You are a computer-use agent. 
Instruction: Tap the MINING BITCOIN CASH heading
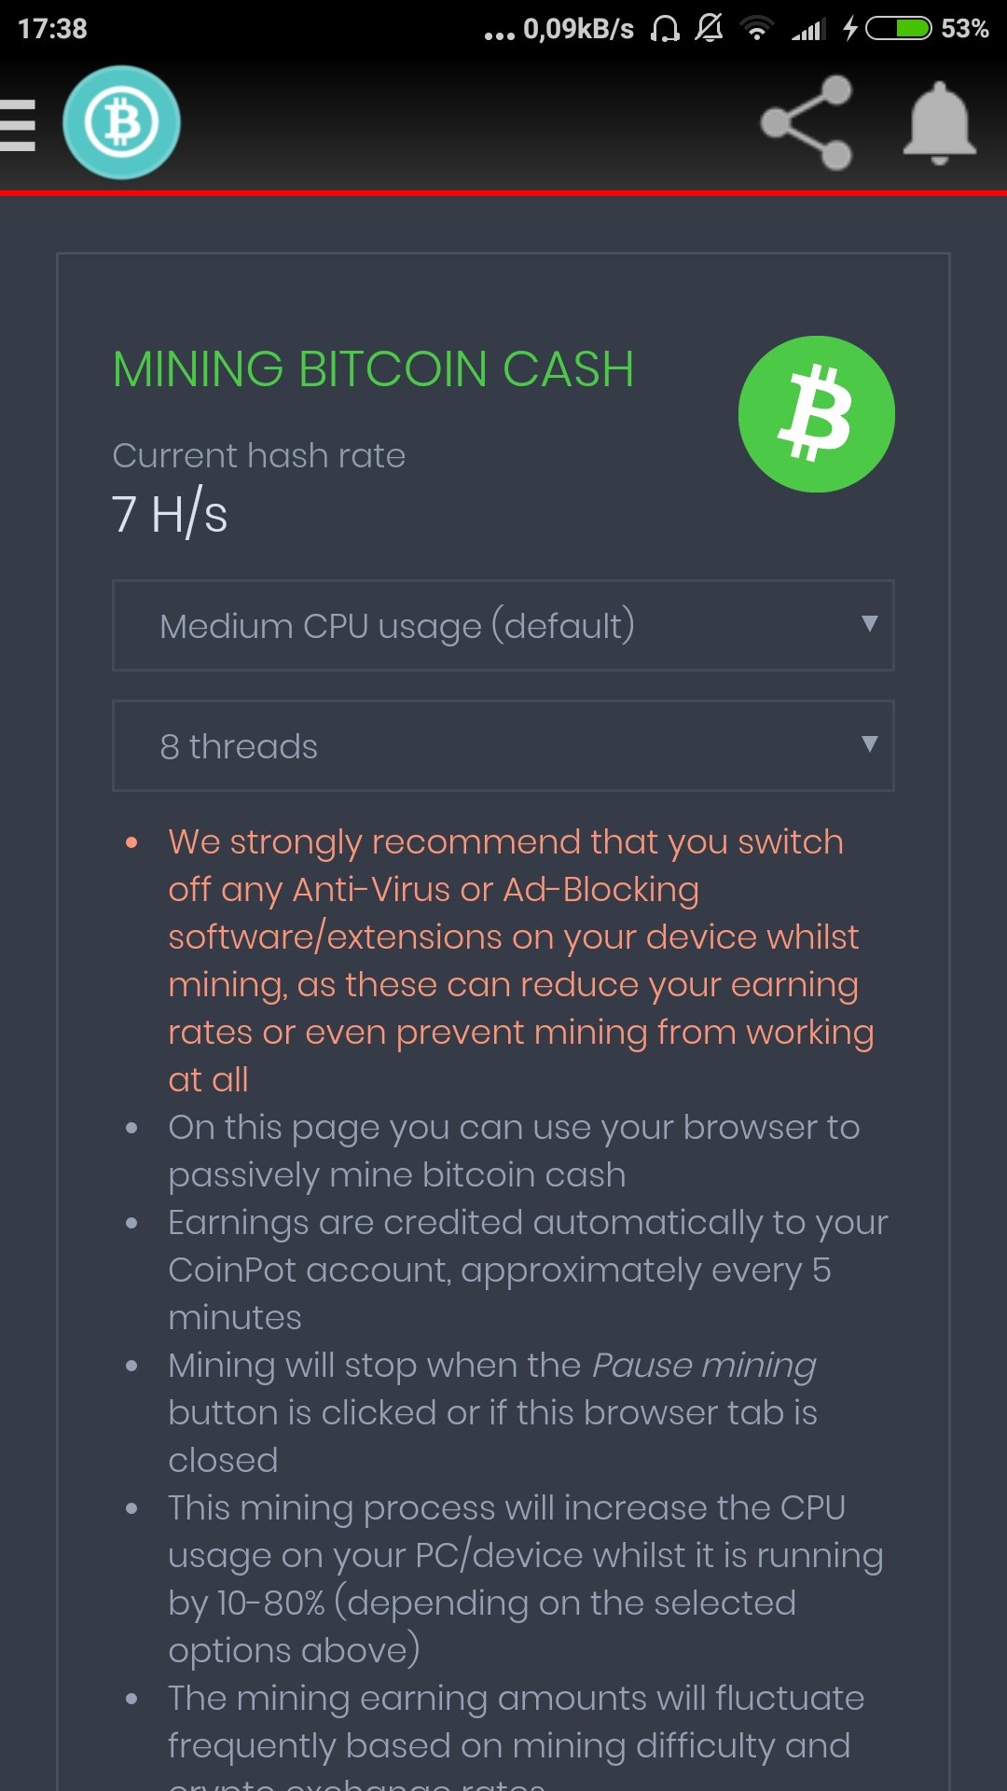click(x=373, y=369)
